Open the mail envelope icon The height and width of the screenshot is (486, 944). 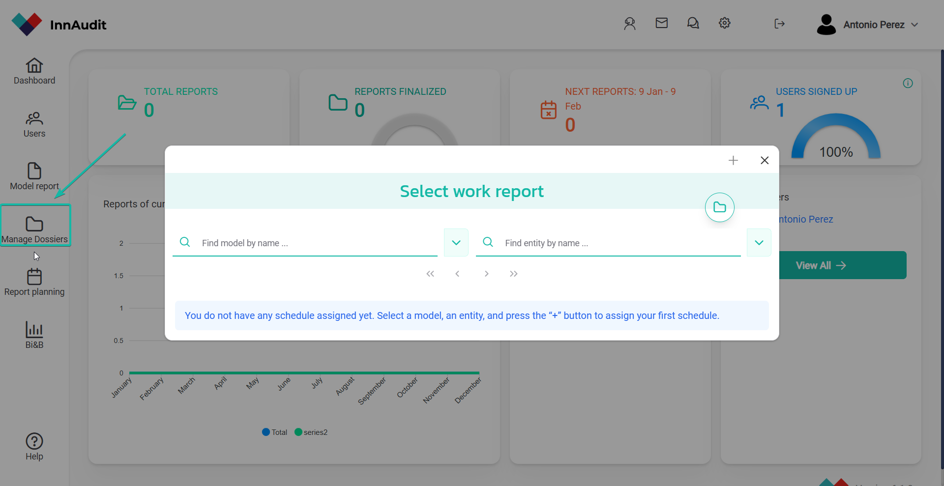[661, 23]
